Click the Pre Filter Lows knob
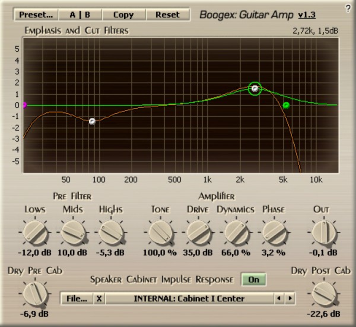 click(x=35, y=232)
